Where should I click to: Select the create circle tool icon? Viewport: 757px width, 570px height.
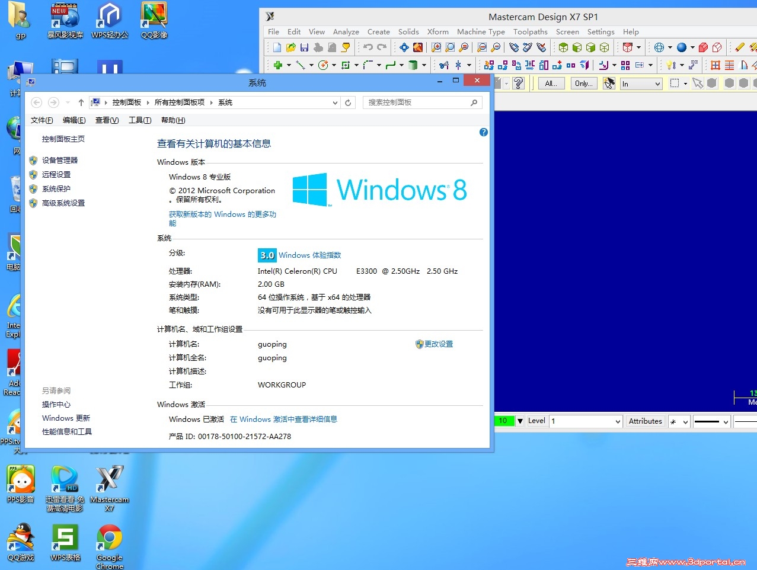pos(323,65)
